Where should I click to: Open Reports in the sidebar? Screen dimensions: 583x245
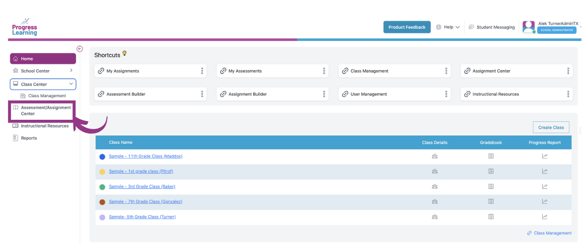pyautogui.click(x=25, y=138)
